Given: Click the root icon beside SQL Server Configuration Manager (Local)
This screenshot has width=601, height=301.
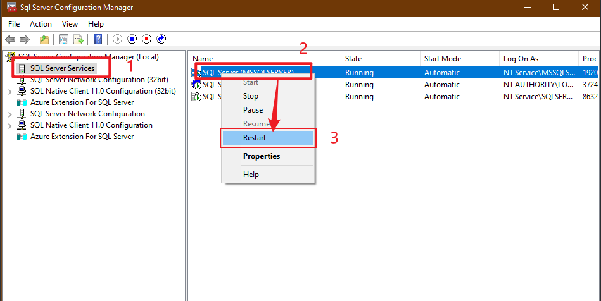Looking at the screenshot, I should click(10, 57).
